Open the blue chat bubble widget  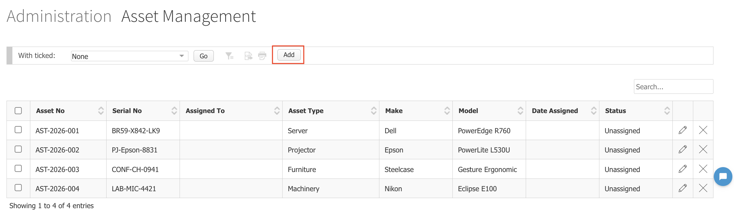pyautogui.click(x=723, y=177)
